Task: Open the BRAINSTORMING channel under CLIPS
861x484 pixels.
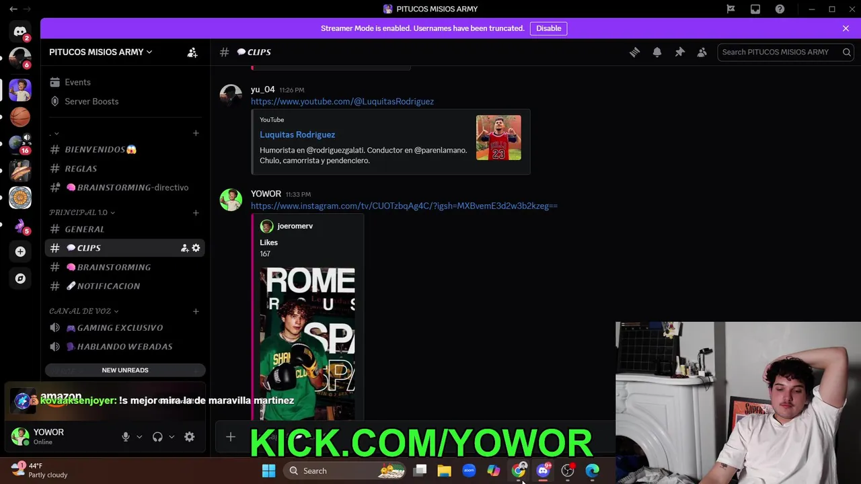Action: pos(125,267)
